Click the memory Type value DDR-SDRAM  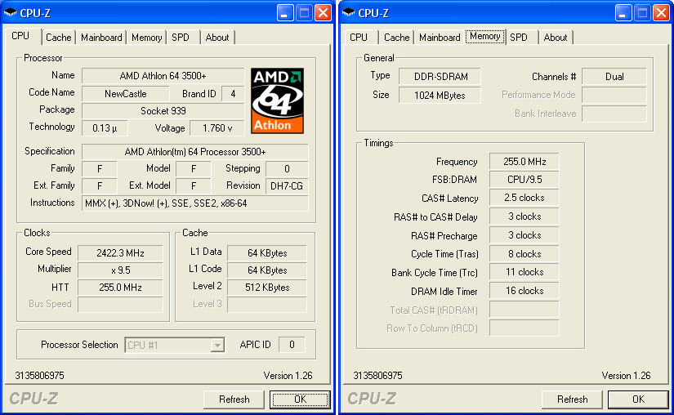click(x=440, y=77)
